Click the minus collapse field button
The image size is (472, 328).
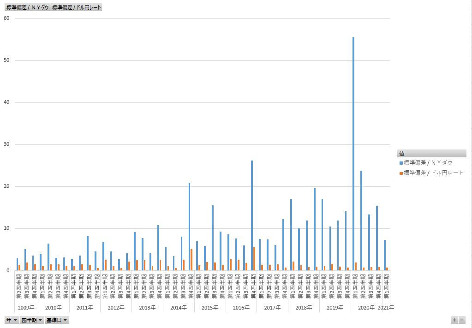click(x=462, y=320)
